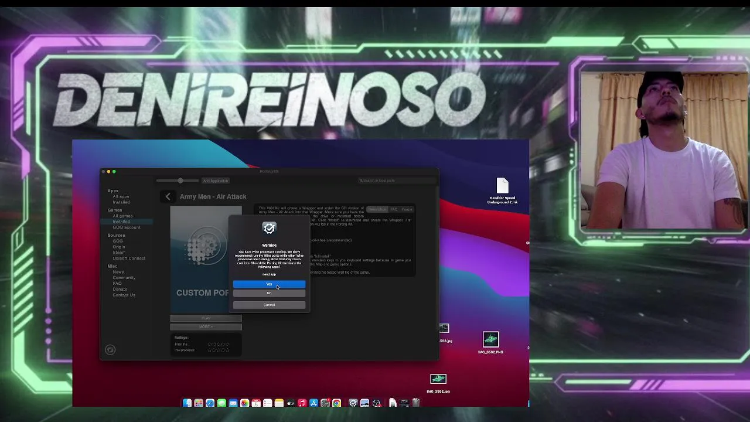Open Installed under Apps section
This screenshot has height=422, width=750.
[x=121, y=202]
